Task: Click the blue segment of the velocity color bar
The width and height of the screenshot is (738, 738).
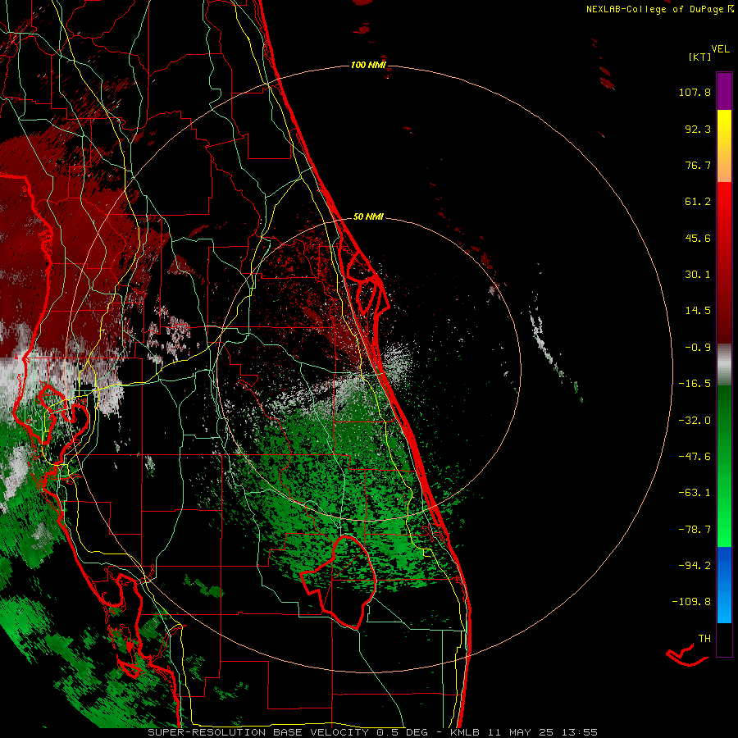Action: coord(724,585)
